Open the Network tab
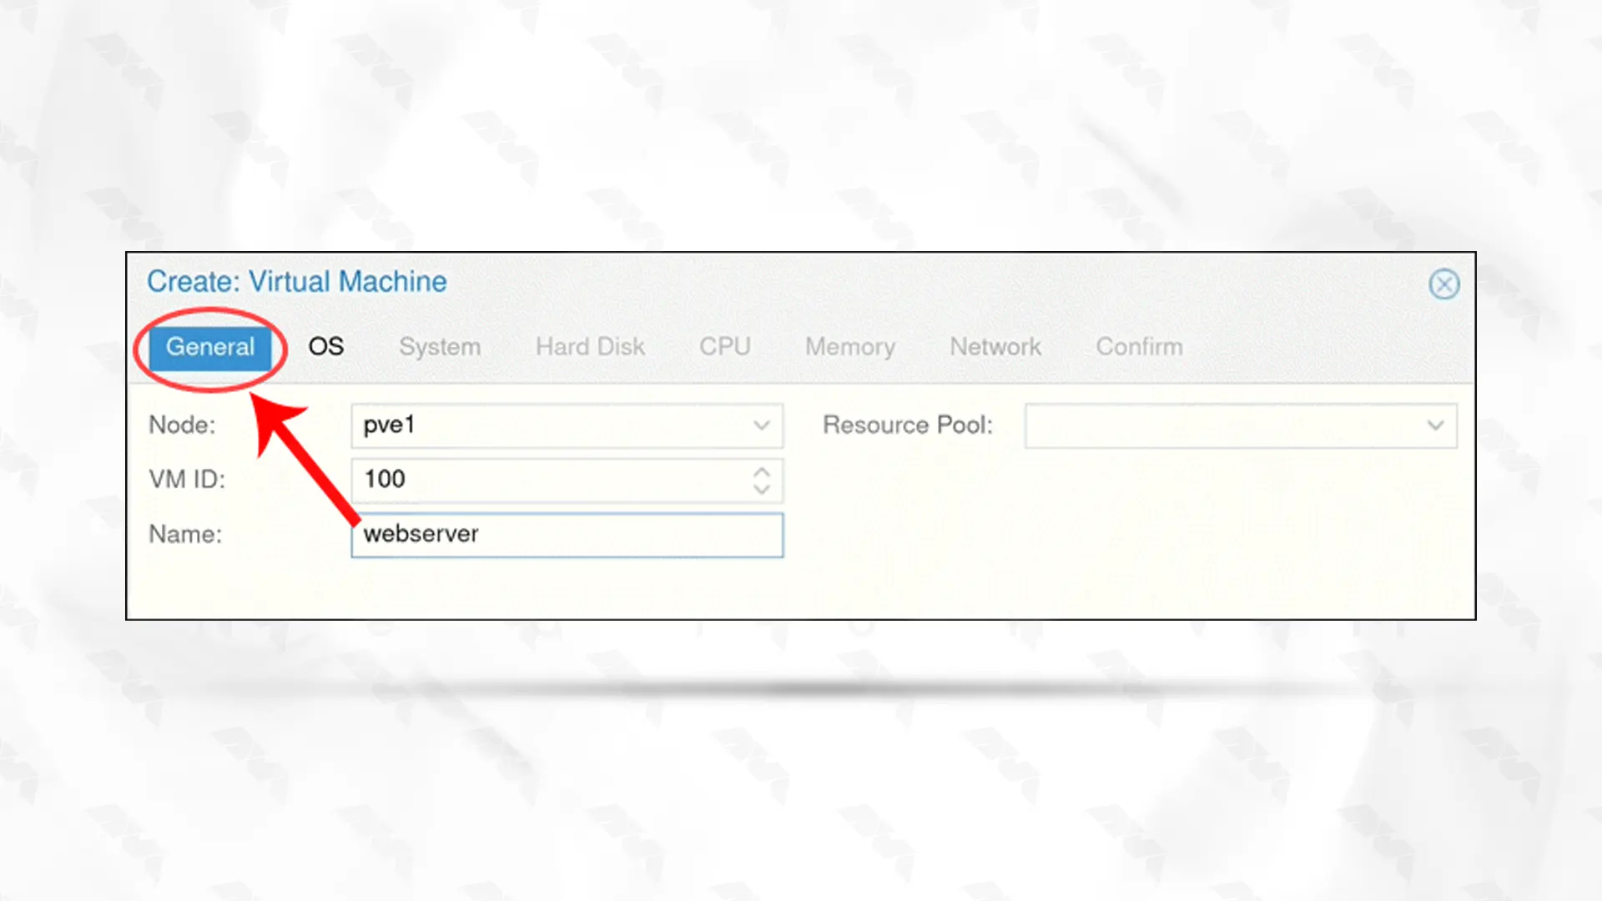Screen dimensions: 1602x901 pyautogui.click(x=995, y=347)
